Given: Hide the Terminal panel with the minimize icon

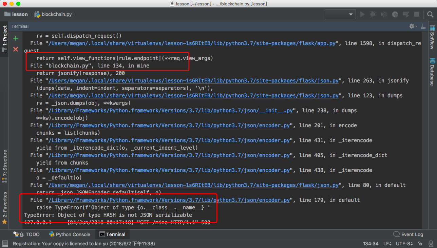Looking at the screenshot, I should point(423,26).
